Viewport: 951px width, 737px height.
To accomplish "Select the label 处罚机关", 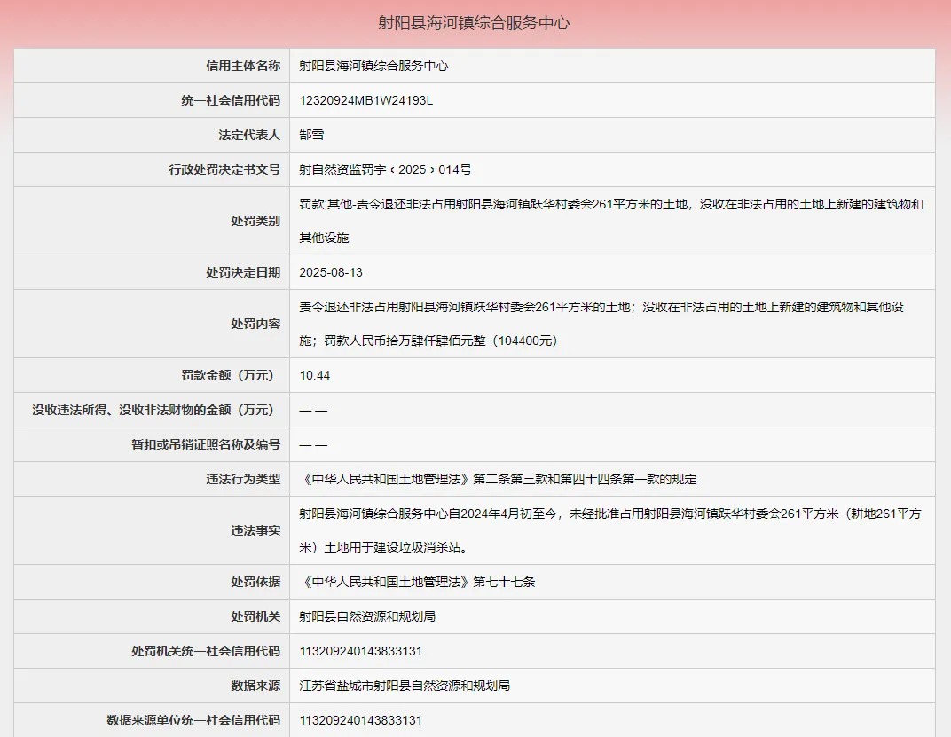I will pyautogui.click(x=255, y=617).
